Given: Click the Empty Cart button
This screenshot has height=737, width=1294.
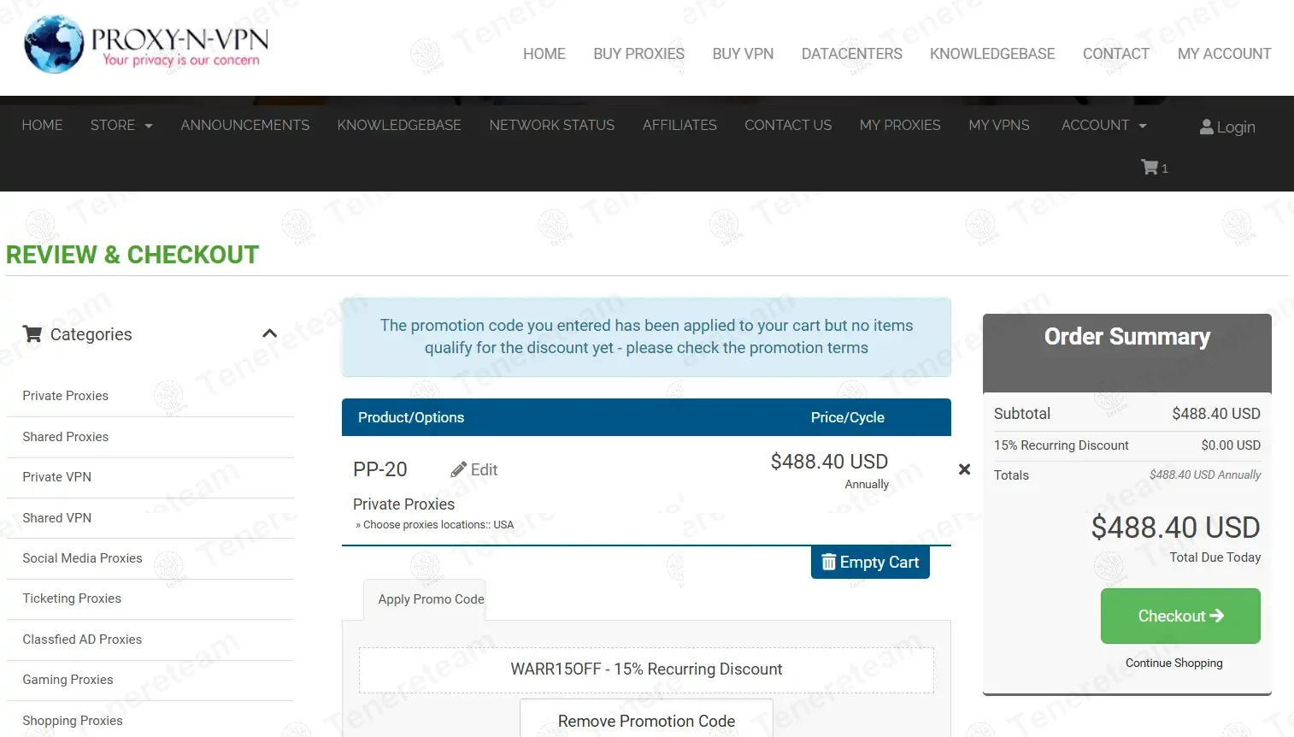Looking at the screenshot, I should pos(870,562).
